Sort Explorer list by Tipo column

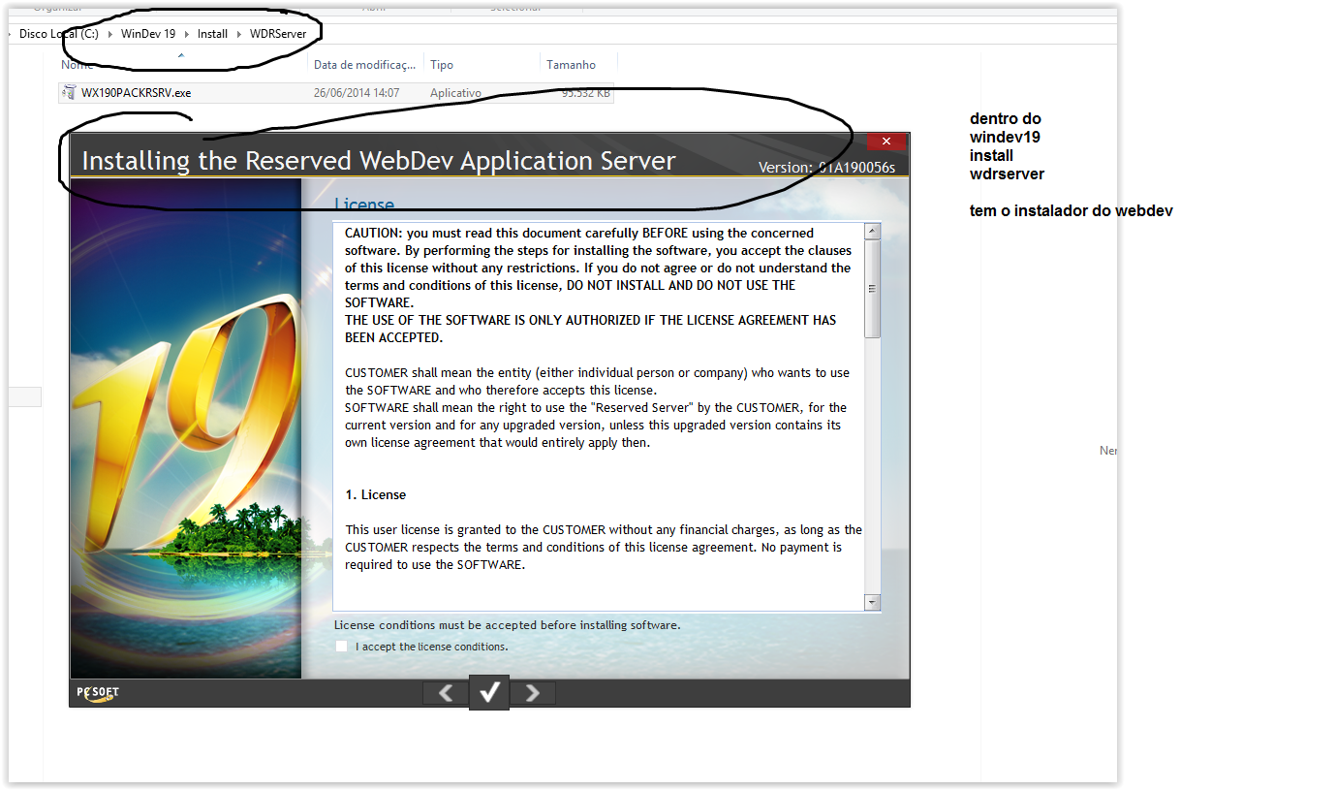pyautogui.click(x=442, y=65)
